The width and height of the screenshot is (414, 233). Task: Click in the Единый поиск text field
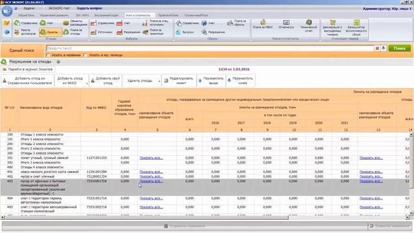(x=210, y=49)
